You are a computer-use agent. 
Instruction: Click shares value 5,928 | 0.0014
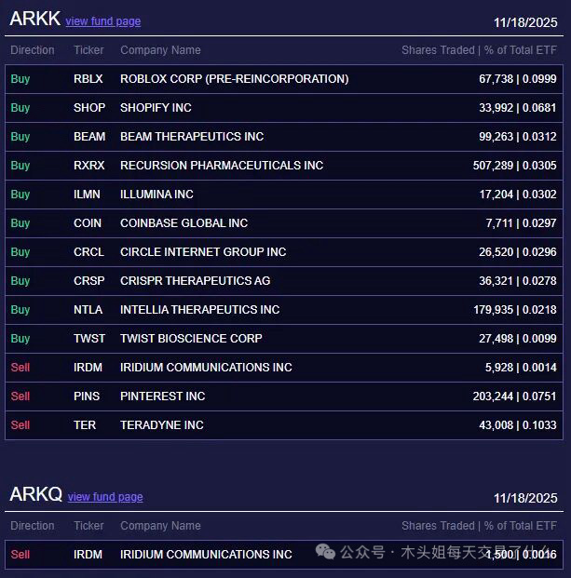point(521,368)
